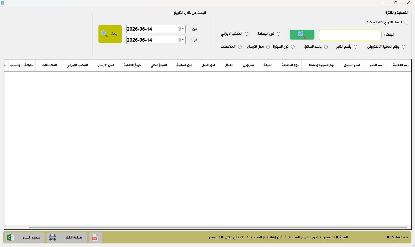This screenshot has width=415, height=247.
Task: Open the الى date picker dropdown
Action: 181,40
